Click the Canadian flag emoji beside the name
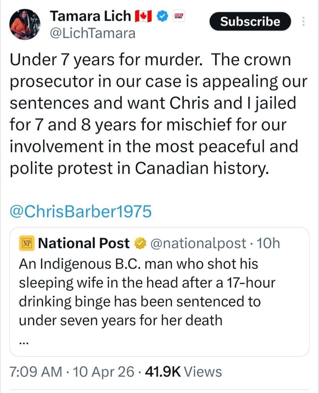 (x=144, y=16)
